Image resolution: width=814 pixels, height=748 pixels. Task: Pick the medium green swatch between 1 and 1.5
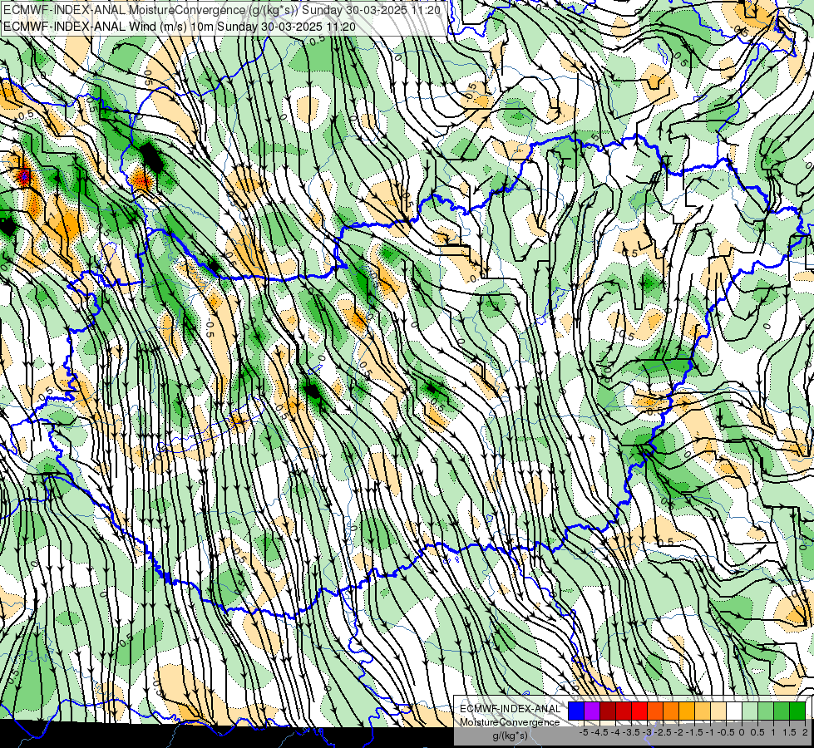pos(782,711)
